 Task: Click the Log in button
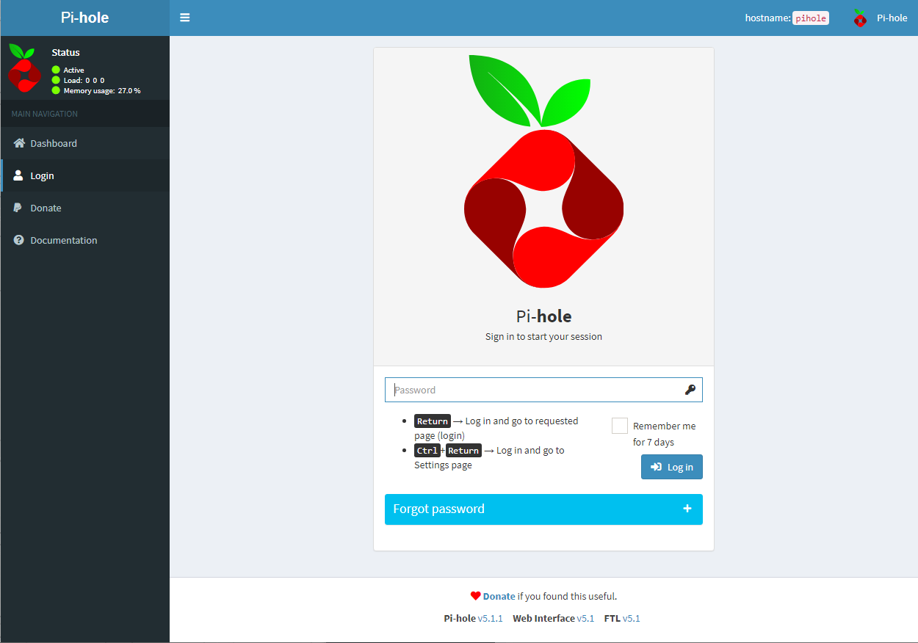(671, 467)
